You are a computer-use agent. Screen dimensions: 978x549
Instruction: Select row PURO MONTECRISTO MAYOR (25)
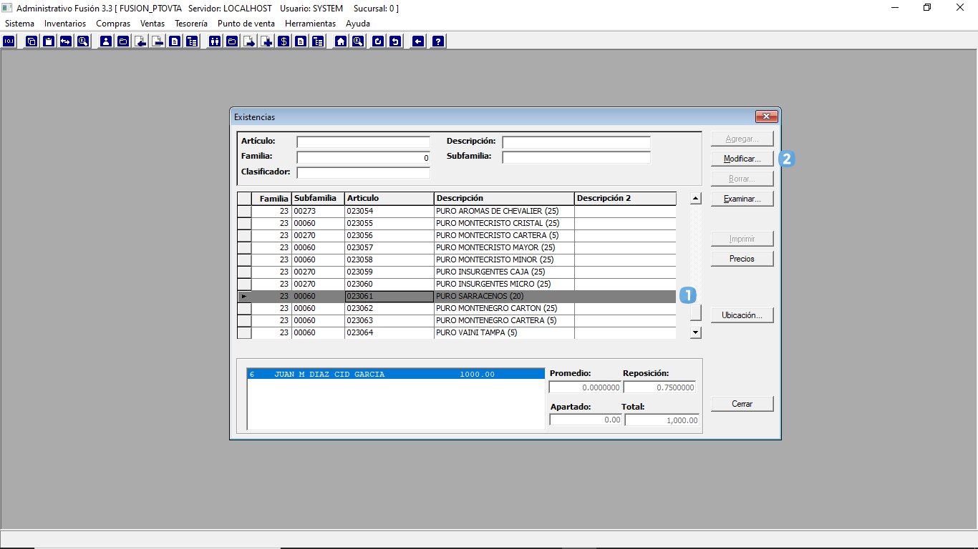[x=457, y=247]
